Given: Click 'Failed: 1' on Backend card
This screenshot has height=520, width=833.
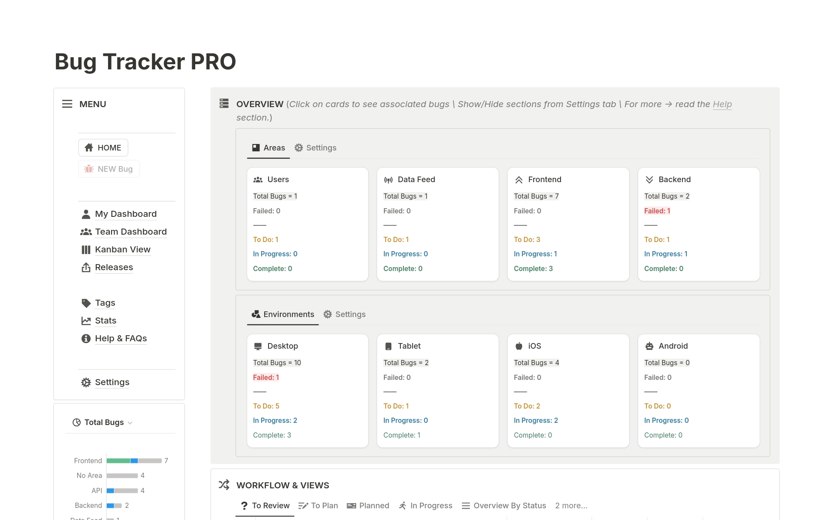Looking at the screenshot, I should tap(657, 211).
